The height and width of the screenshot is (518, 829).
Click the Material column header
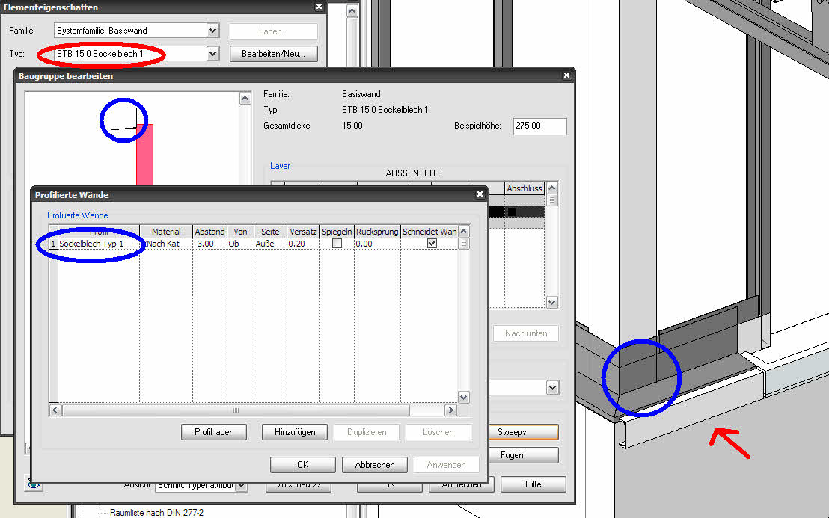pyautogui.click(x=166, y=231)
